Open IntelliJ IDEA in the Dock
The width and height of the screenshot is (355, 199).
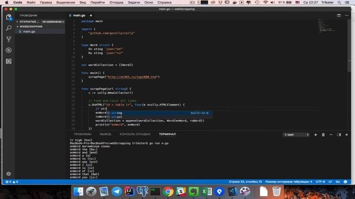point(129,192)
